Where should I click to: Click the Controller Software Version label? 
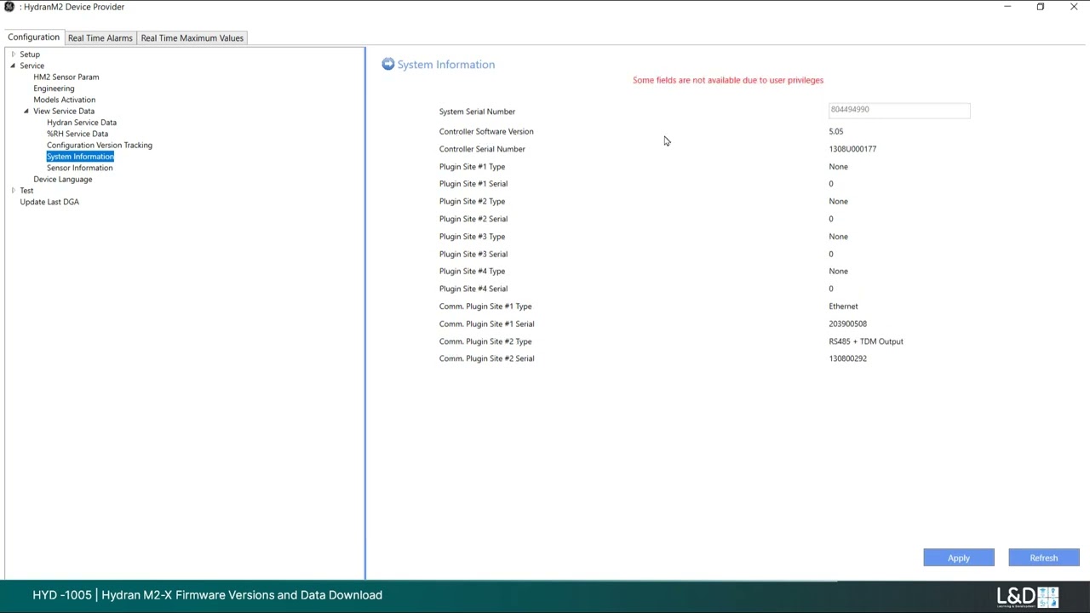486,131
